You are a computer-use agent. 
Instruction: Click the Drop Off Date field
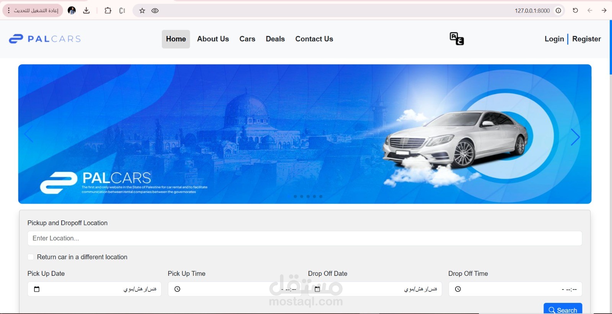click(375, 289)
